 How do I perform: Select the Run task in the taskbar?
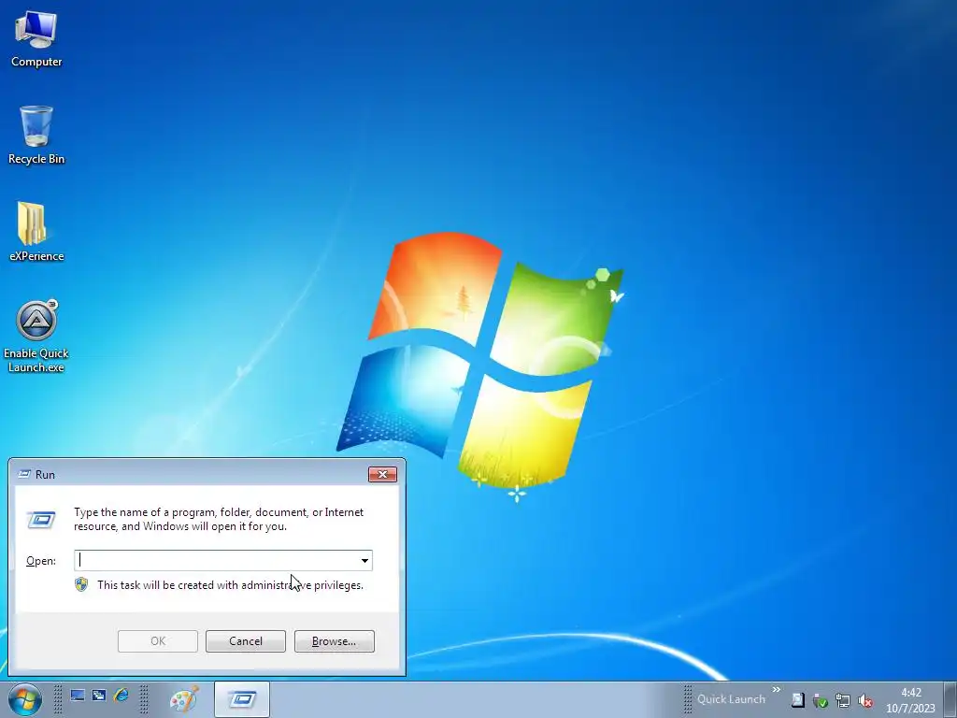coord(242,699)
